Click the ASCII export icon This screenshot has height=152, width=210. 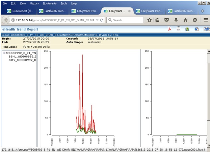pyautogui.click(x=178, y=29)
